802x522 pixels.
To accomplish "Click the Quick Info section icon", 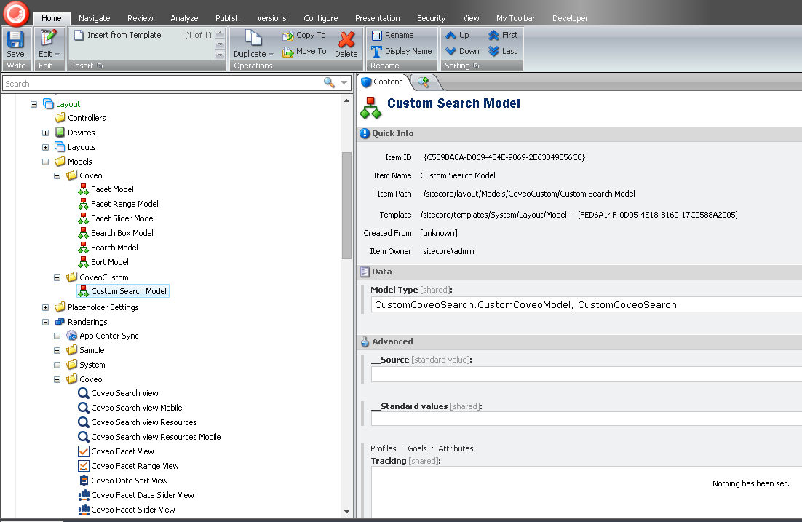I will [365, 133].
